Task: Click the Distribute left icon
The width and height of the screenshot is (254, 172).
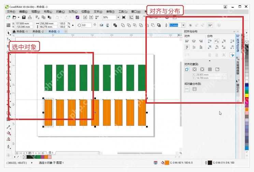Action: click(x=210, y=41)
